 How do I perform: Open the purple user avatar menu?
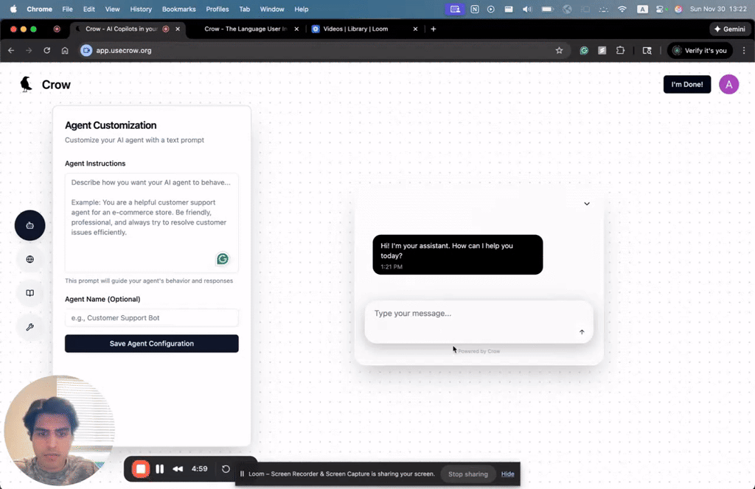tap(728, 85)
